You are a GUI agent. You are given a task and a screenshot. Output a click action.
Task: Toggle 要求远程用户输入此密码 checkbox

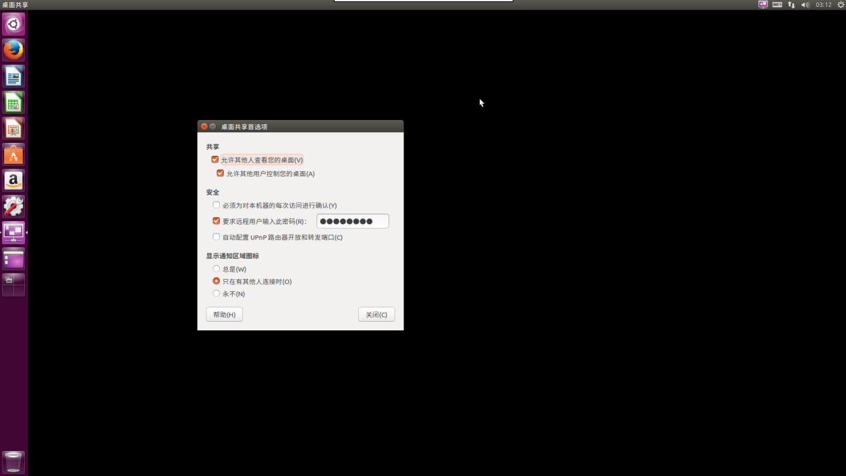tap(216, 221)
